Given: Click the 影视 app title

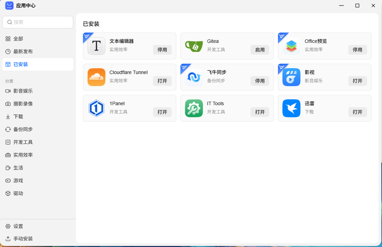Looking at the screenshot, I should coord(309,72).
